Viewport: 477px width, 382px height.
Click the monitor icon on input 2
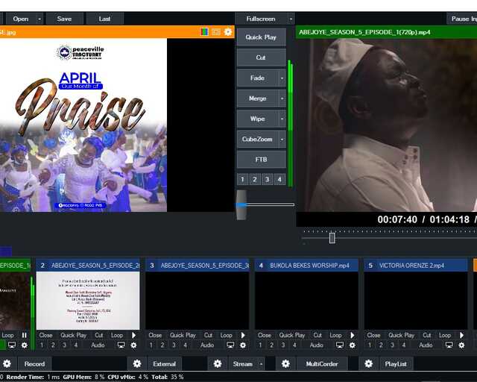[x=121, y=345]
